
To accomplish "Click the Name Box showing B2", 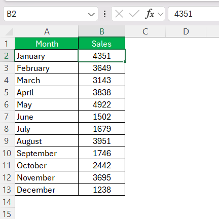I will click(51, 14).
